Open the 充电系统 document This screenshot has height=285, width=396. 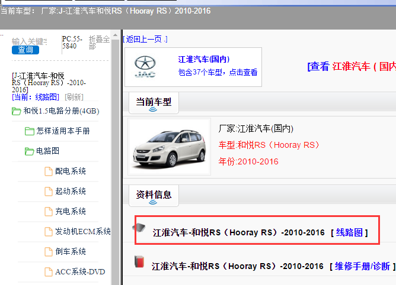[x=71, y=211]
